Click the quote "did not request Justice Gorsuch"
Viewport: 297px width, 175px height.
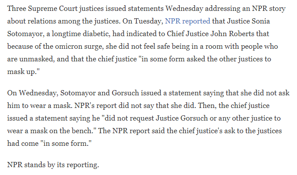[x=162, y=118]
